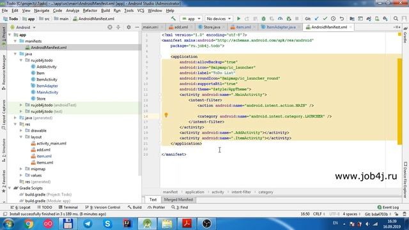Image resolution: width=409 pixels, height=230 pixels.
Task: Click the Search Everywhere magnifier icon
Action: point(396,19)
